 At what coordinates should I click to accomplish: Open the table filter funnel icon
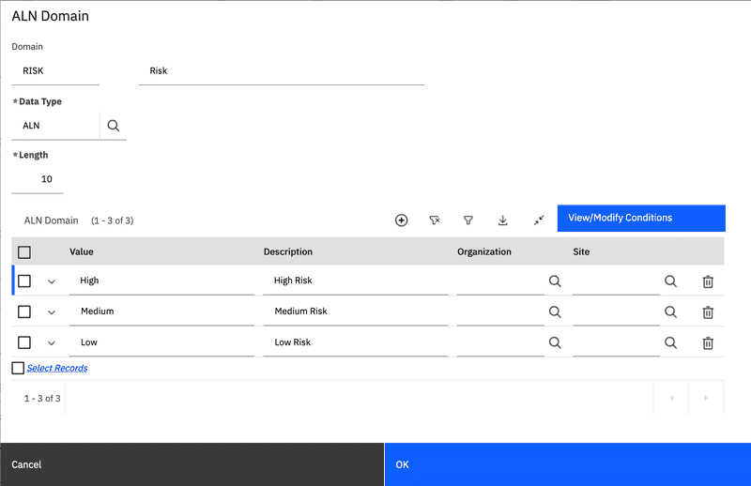pos(467,220)
